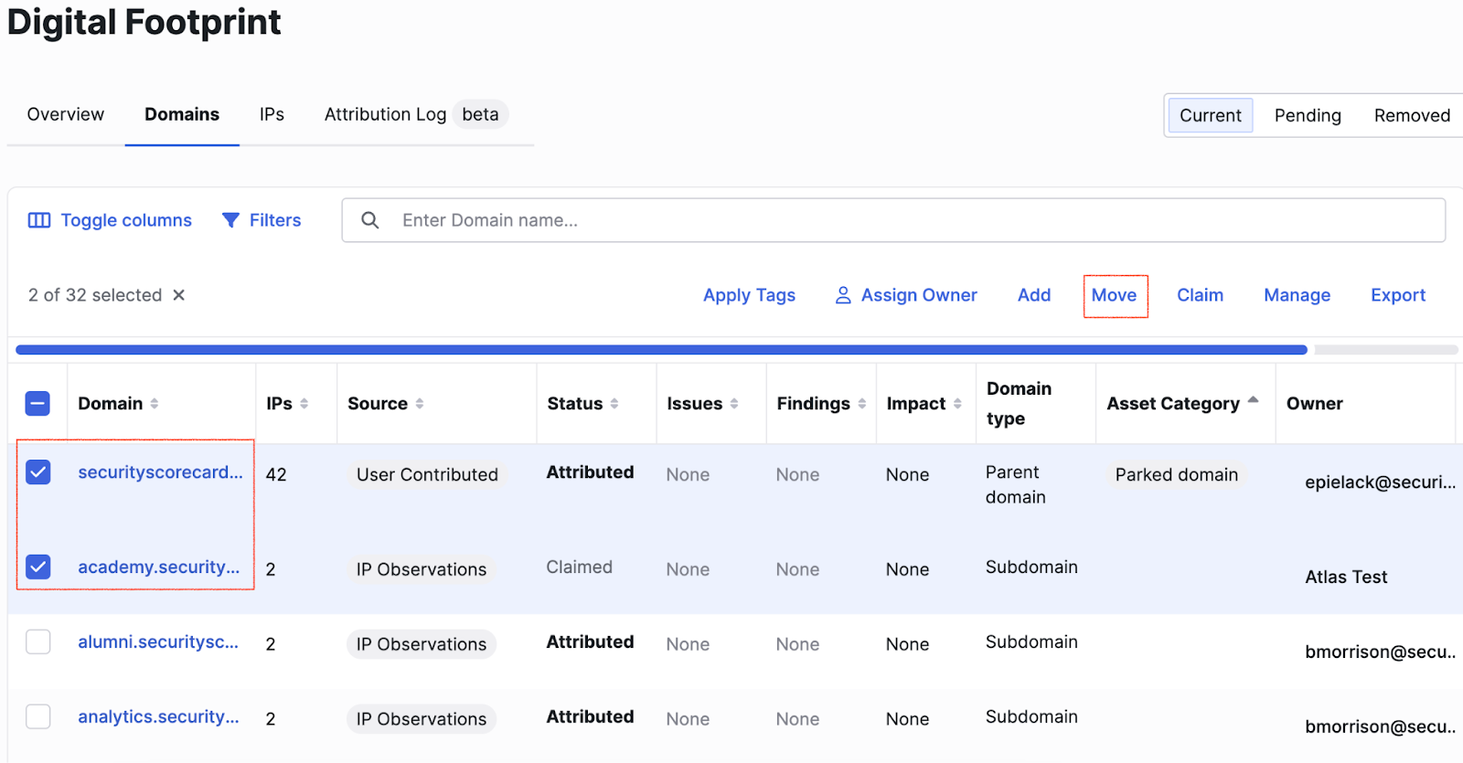Click the Move action
The width and height of the screenshot is (1463, 763).
point(1114,295)
